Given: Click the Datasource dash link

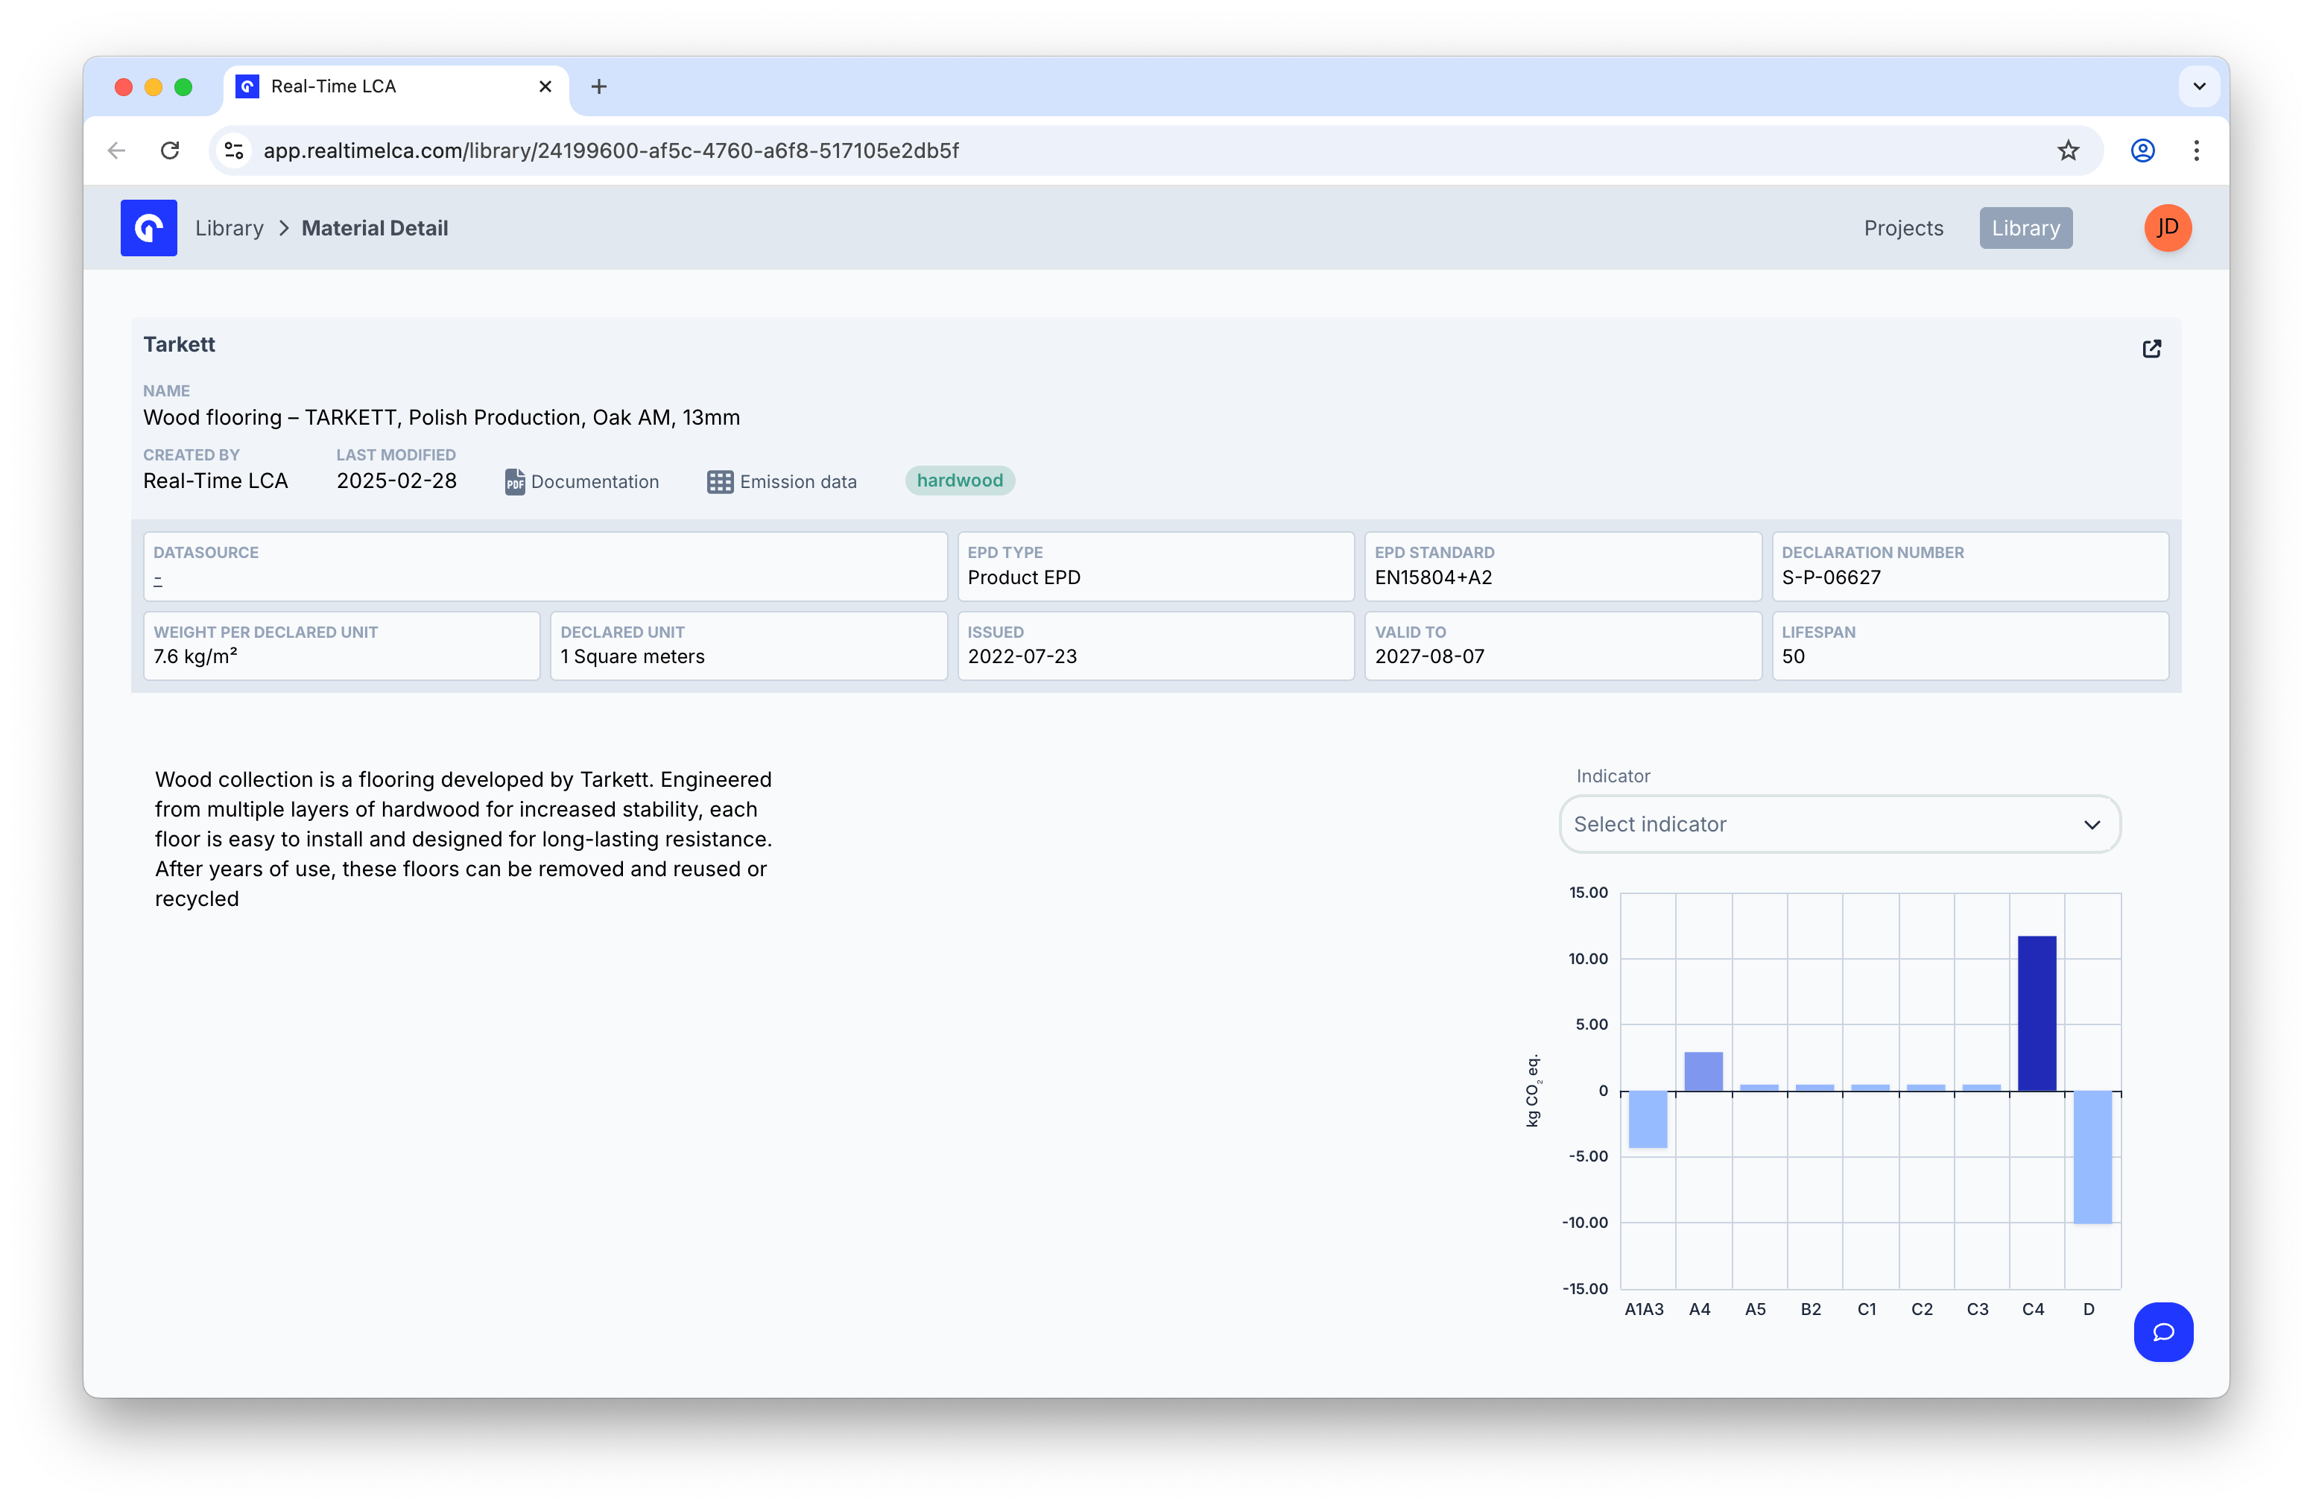Looking at the screenshot, I should pyautogui.click(x=157, y=580).
